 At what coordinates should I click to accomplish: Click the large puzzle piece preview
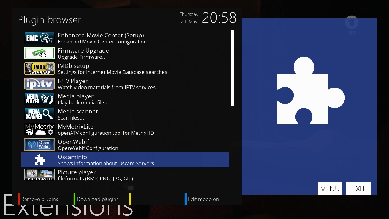click(x=311, y=91)
